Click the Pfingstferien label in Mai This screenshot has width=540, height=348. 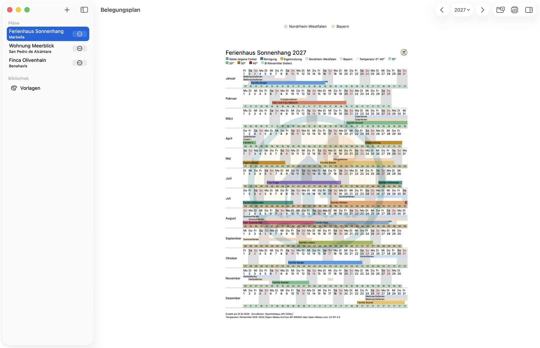point(340,159)
